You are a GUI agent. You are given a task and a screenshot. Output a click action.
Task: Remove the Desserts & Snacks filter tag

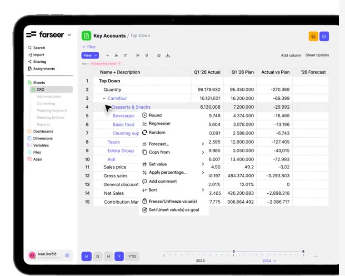point(119,64)
